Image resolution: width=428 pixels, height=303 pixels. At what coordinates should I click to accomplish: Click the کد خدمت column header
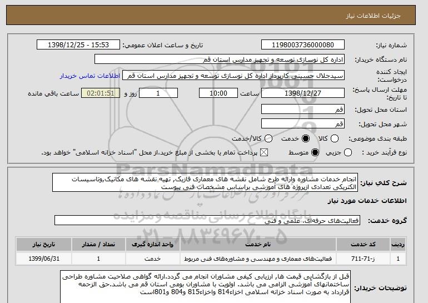coord(363,244)
